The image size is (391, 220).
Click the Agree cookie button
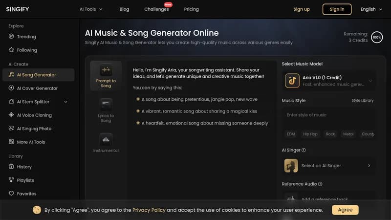click(345, 210)
